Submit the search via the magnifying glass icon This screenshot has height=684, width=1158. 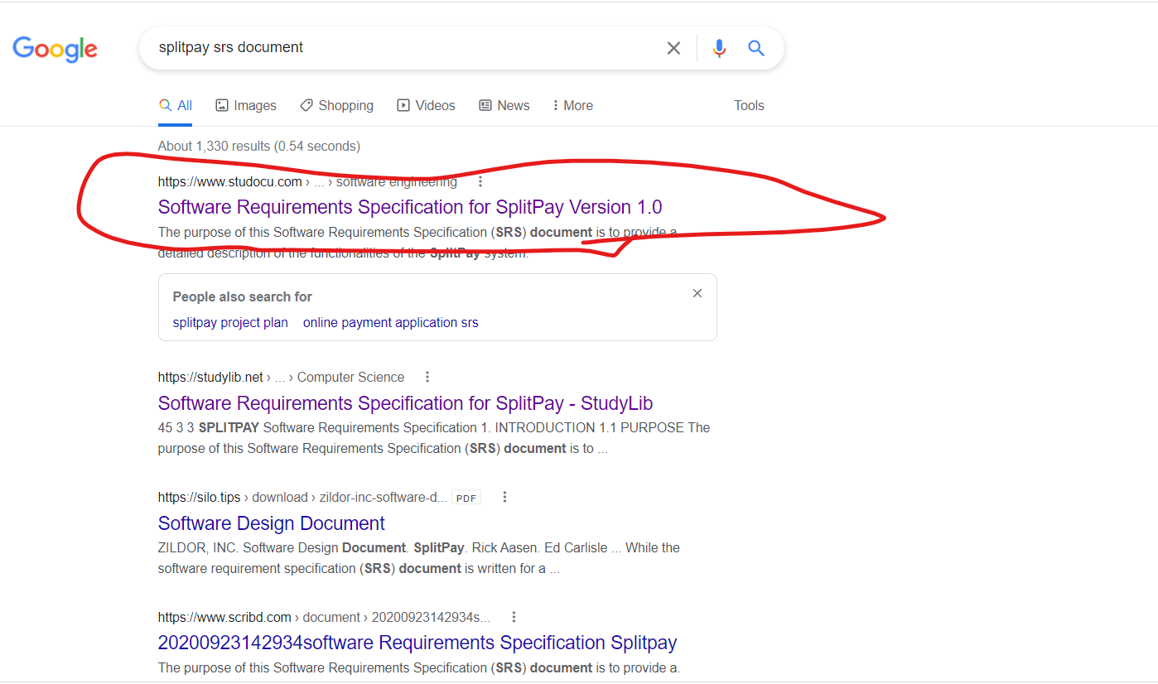[x=755, y=47]
